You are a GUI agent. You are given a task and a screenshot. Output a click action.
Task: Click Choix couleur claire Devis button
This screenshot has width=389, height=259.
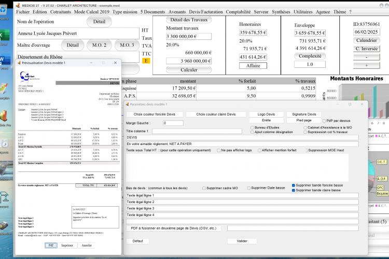[x=216, y=114]
